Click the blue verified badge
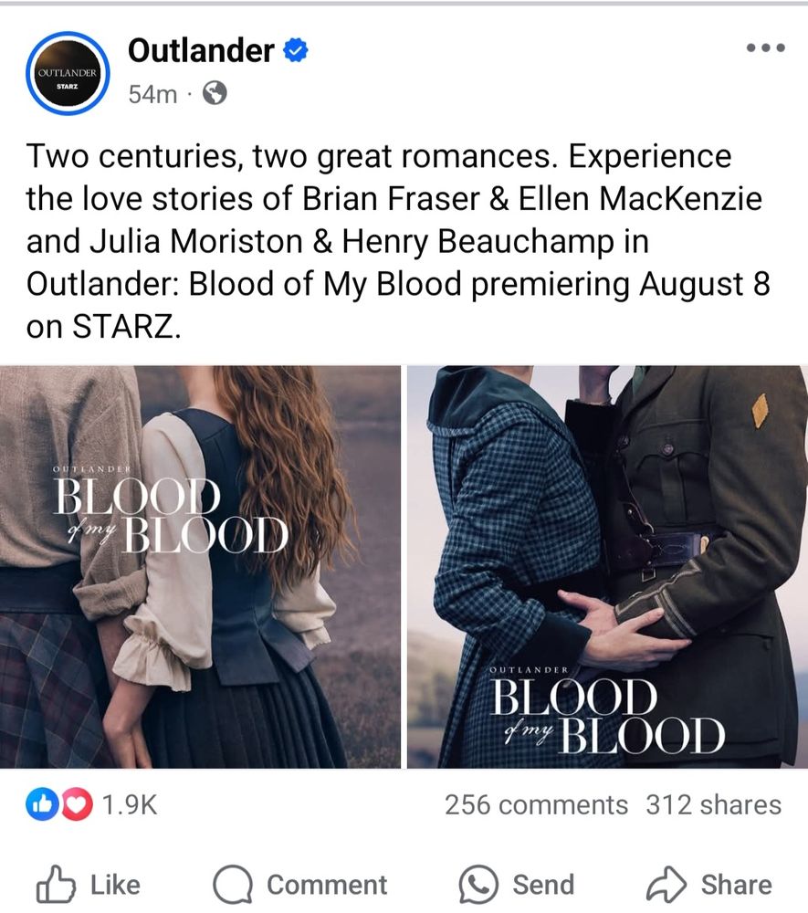Viewport: 808px width, 913px height. pyautogui.click(x=296, y=50)
